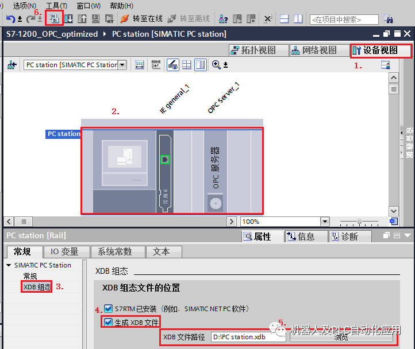The image size is (415, 349).
Task: Click the cross-reference X icon
Action: 268,19
